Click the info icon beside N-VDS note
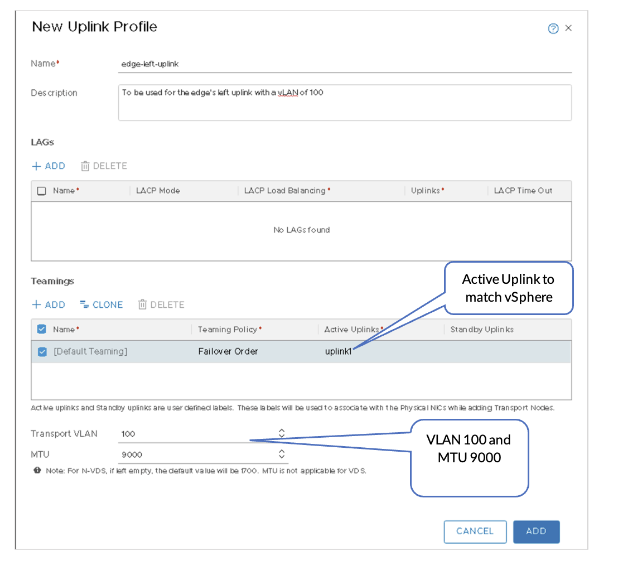 (x=37, y=470)
